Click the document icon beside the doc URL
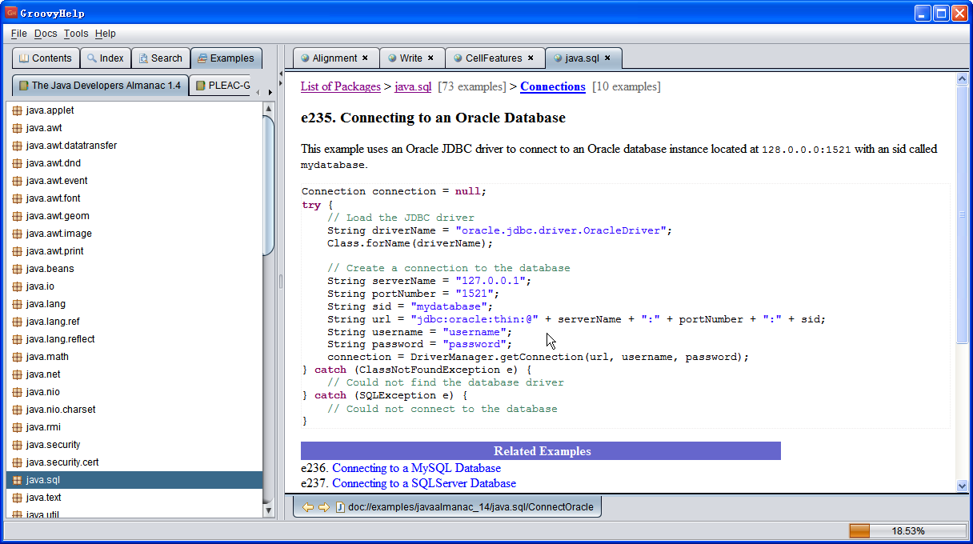This screenshot has height=544, width=973. tap(340, 507)
